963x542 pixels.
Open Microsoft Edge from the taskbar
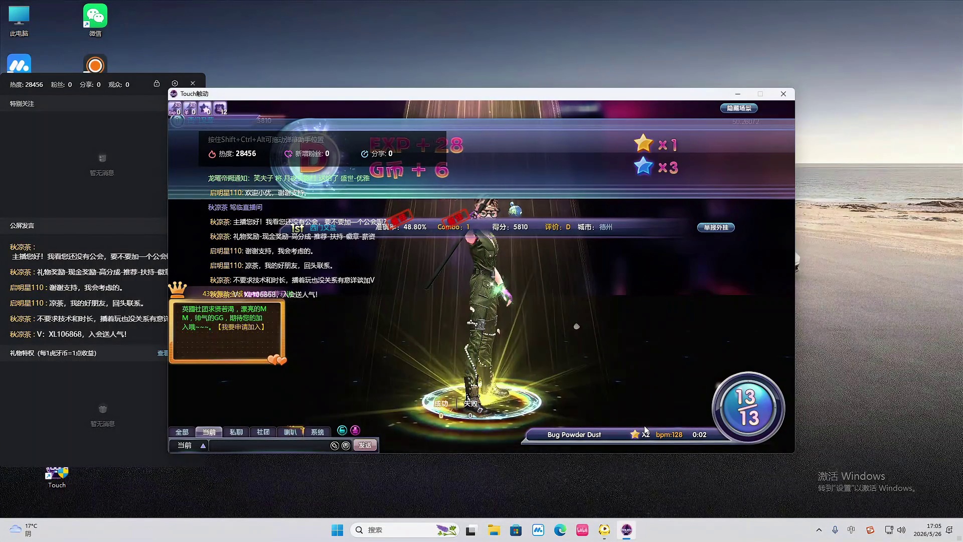point(560,530)
